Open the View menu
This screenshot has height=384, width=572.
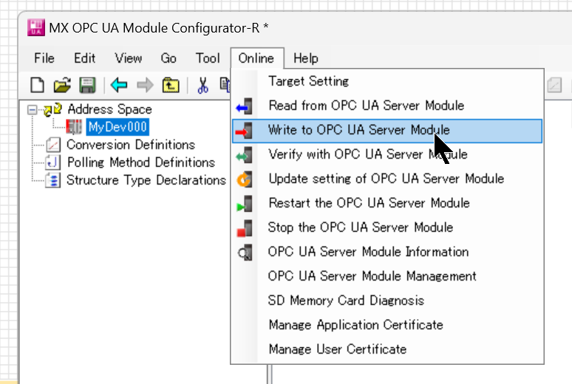[x=128, y=58]
